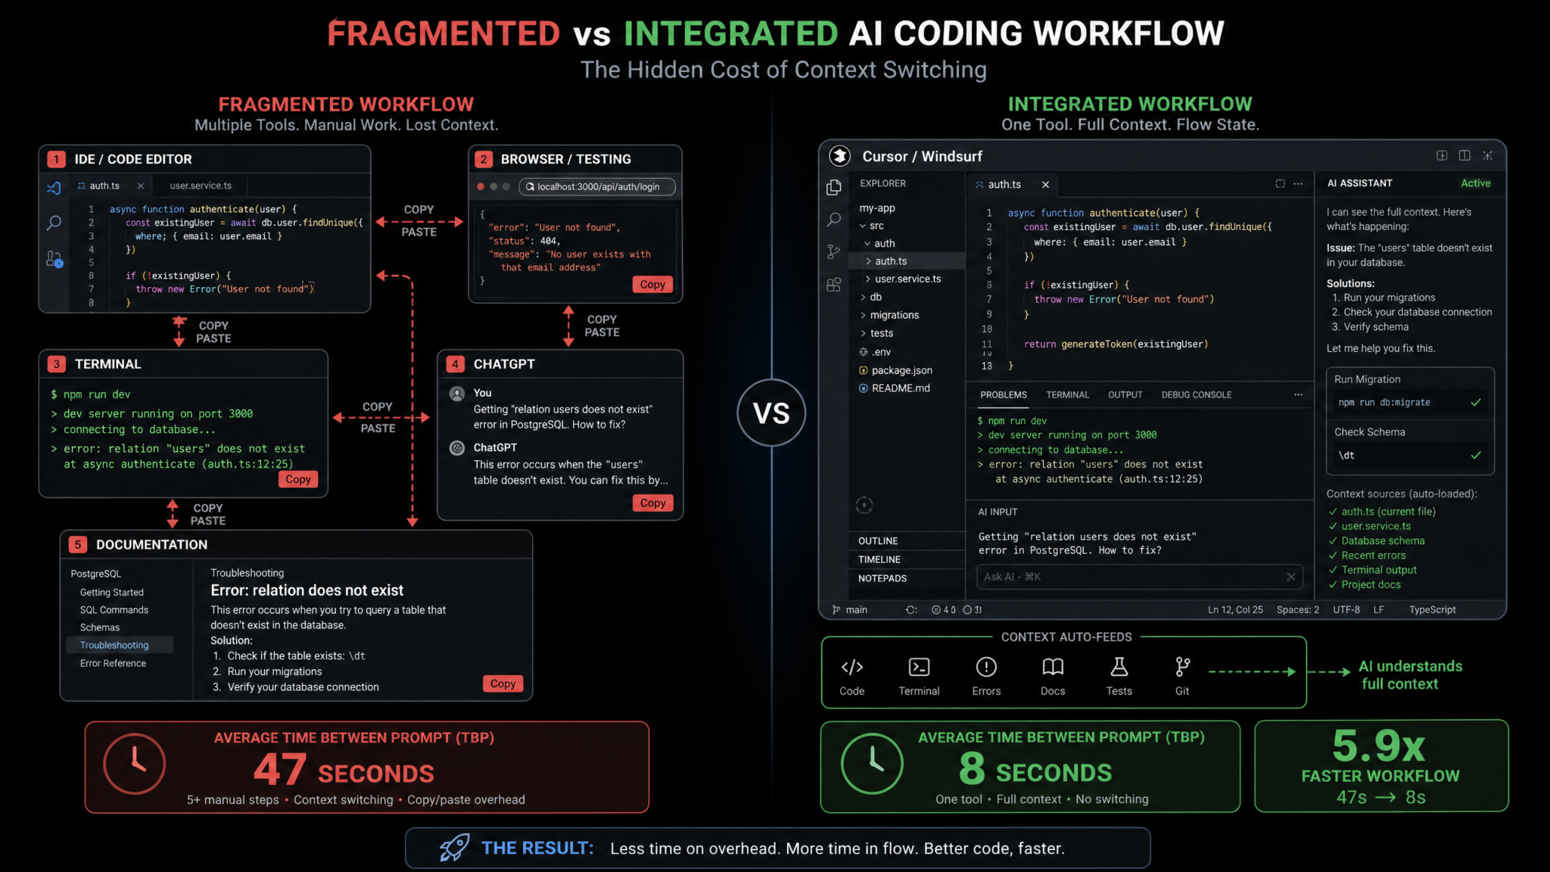Clear the Ask AI input with X
The height and width of the screenshot is (872, 1550).
pos(1290,577)
